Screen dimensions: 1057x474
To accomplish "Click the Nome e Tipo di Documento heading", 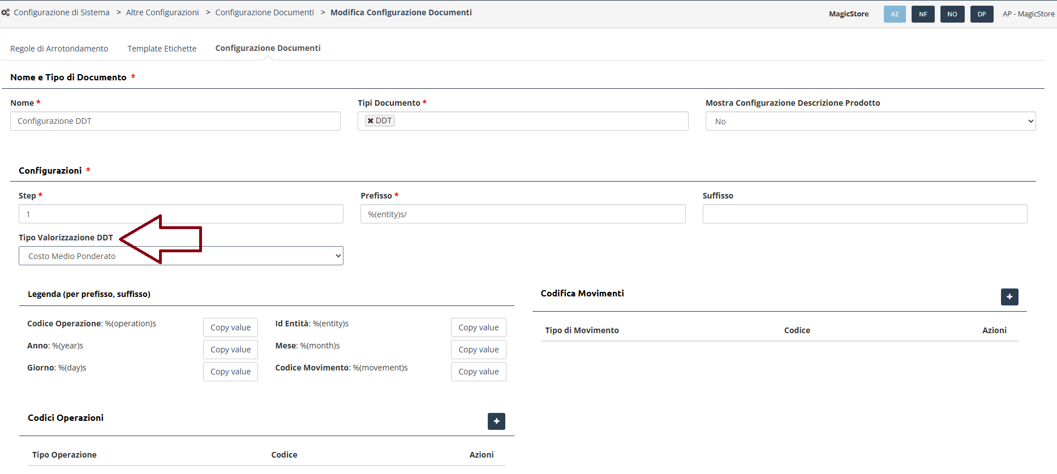I will coord(68,77).
